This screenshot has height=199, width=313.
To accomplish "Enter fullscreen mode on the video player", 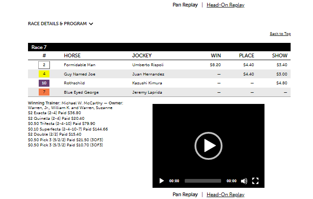I will [255, 181].
